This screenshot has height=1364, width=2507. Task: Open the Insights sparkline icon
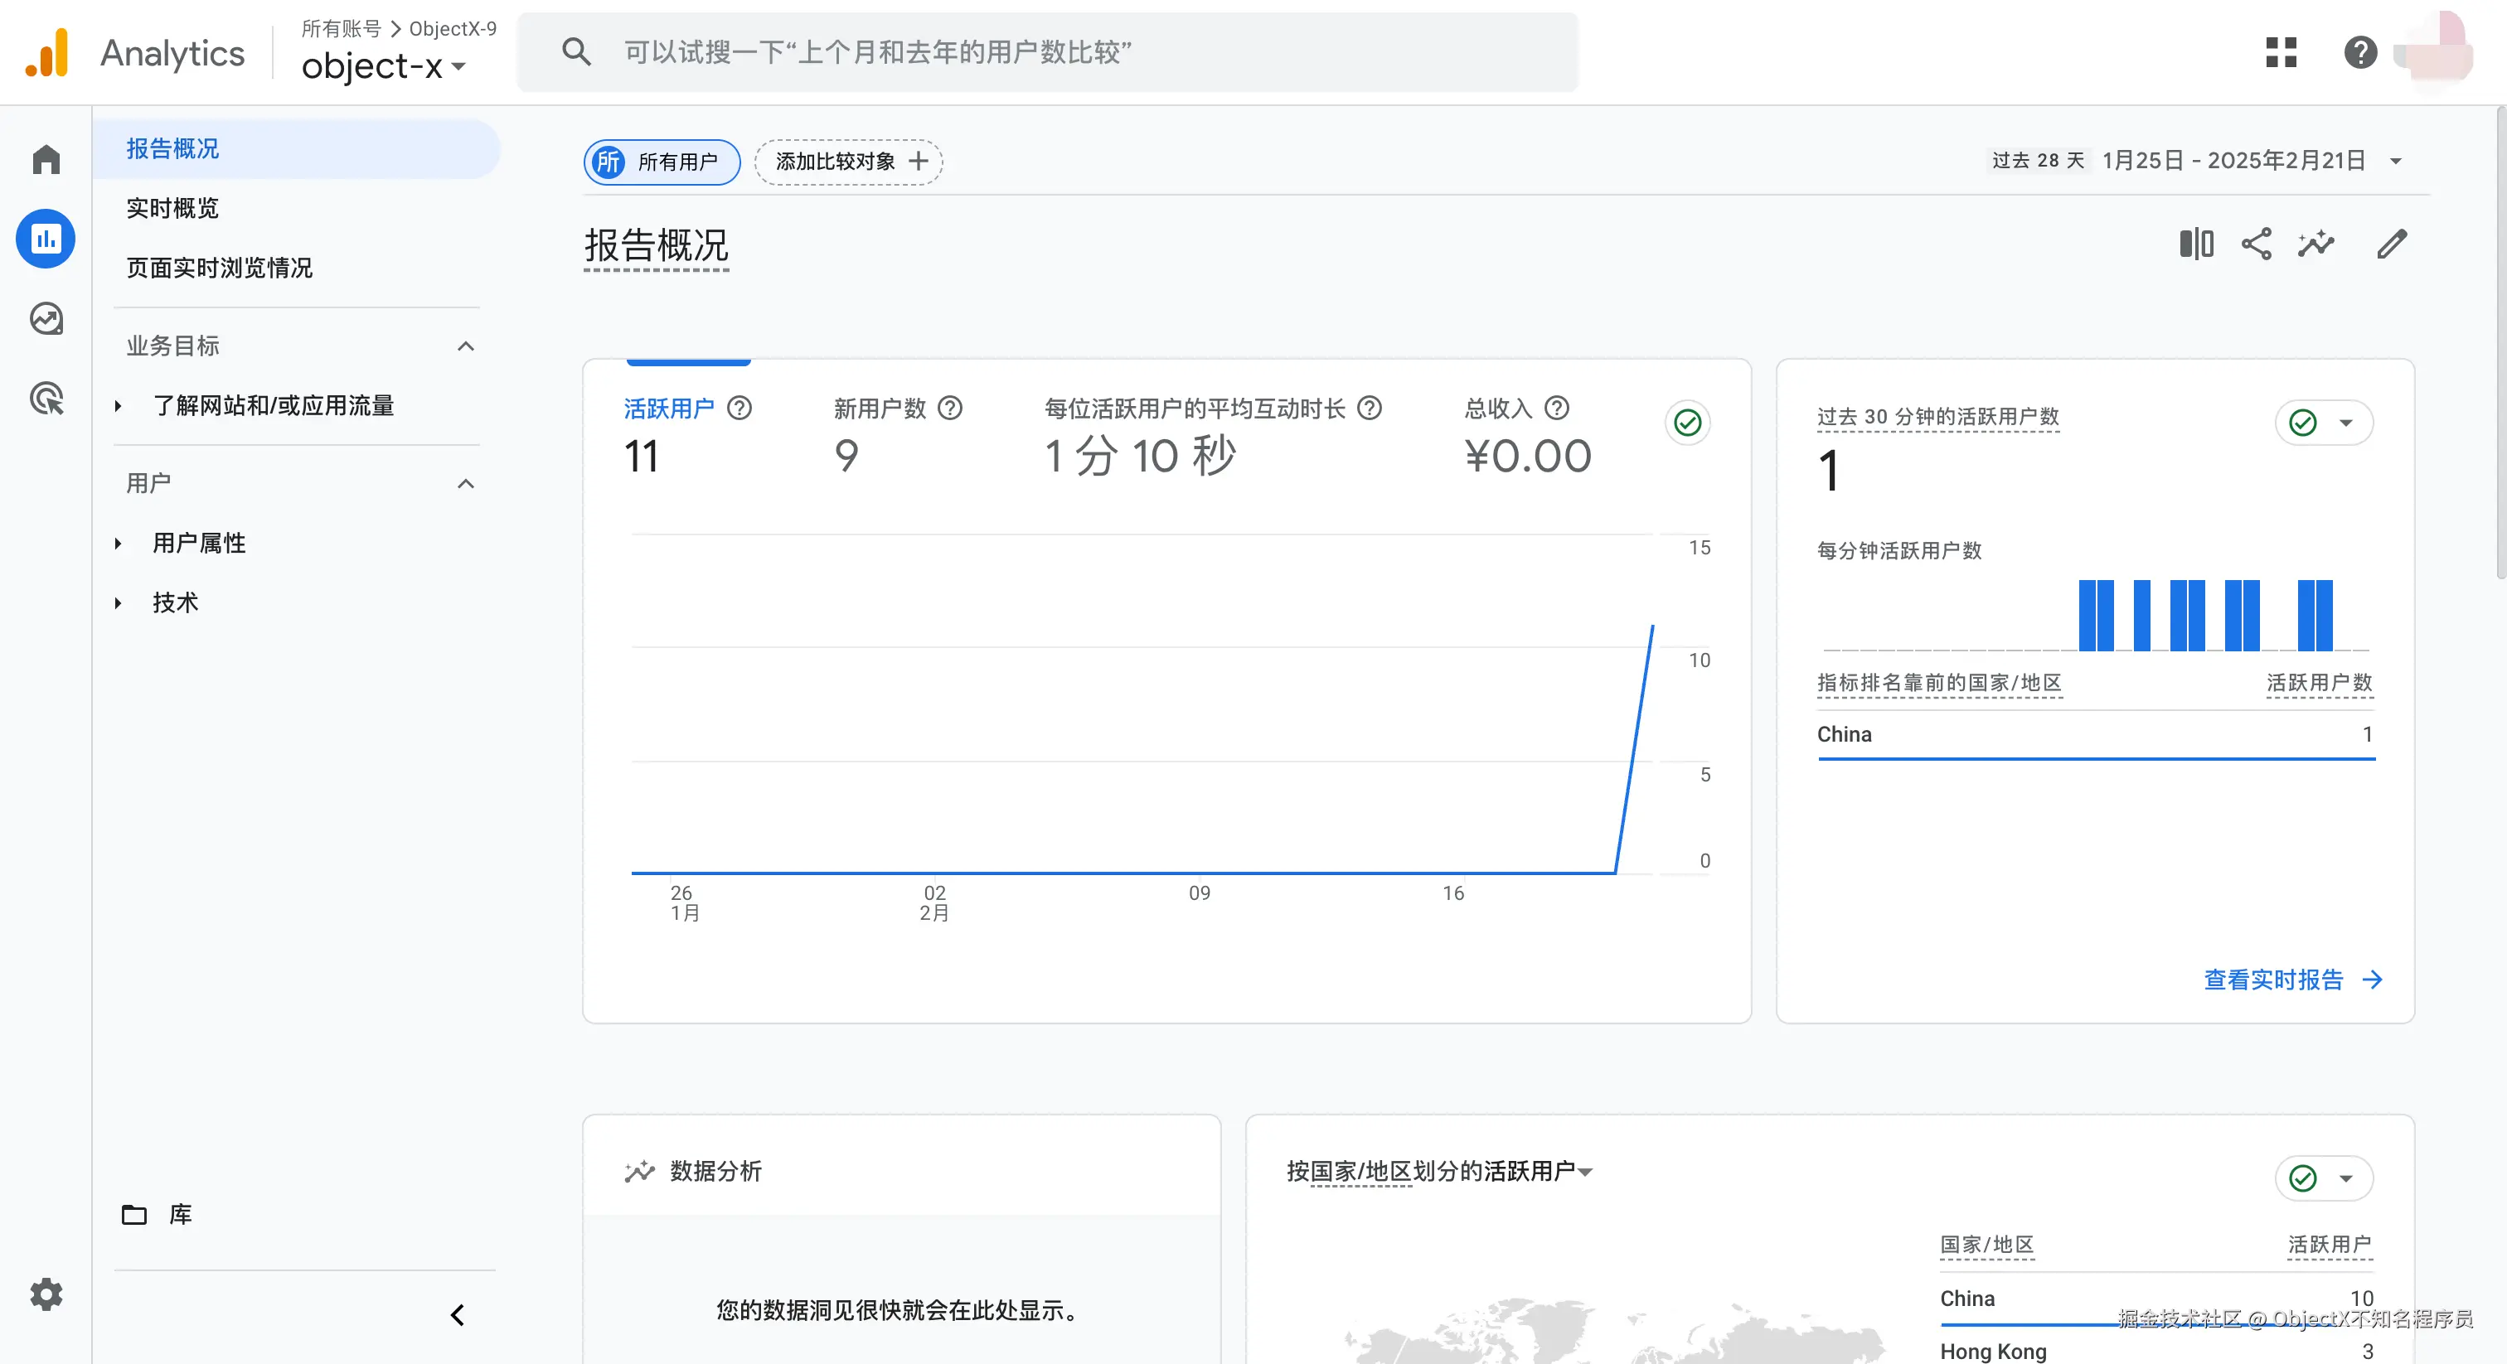click(x=2316, y=244)
